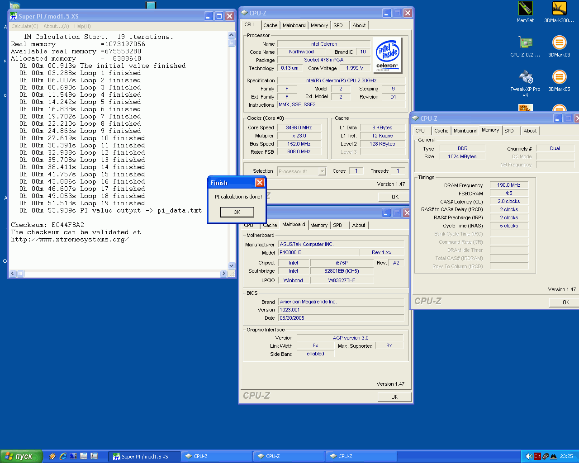Click the mouse utility tray icon
Viewport: 579px width, 463px height.
click(x=546, y=456)
